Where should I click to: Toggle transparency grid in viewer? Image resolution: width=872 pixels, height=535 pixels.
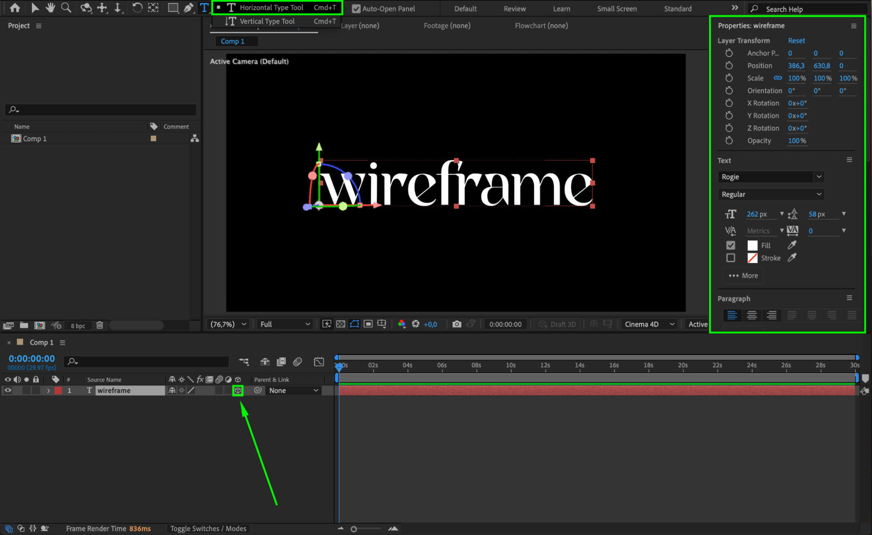pos(341,324)
